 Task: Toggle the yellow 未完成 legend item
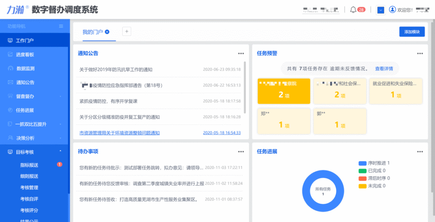[372, 186]
